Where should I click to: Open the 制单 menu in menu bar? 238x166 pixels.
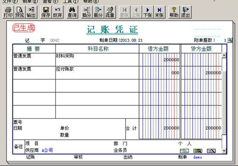pyautogui.click(x=30, y=1)
